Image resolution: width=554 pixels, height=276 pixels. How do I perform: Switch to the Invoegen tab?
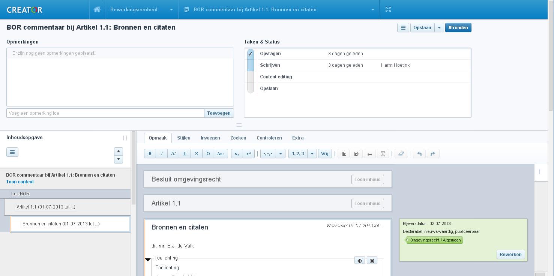click(x=210, y=138)
